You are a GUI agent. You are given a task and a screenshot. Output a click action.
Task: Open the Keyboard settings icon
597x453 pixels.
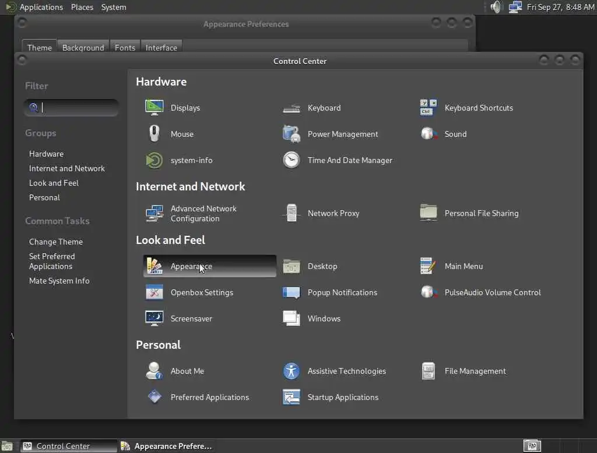pos(292,108)
